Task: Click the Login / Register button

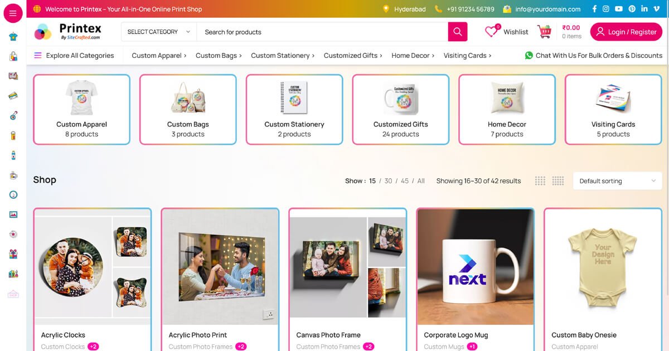Action: pos(626,32)
